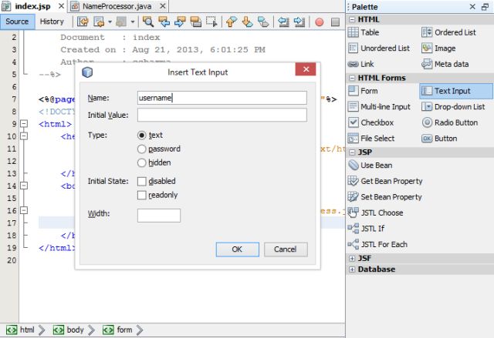Collapse code fold at line 10
494x338 pixels.
[x=24, y=136]
